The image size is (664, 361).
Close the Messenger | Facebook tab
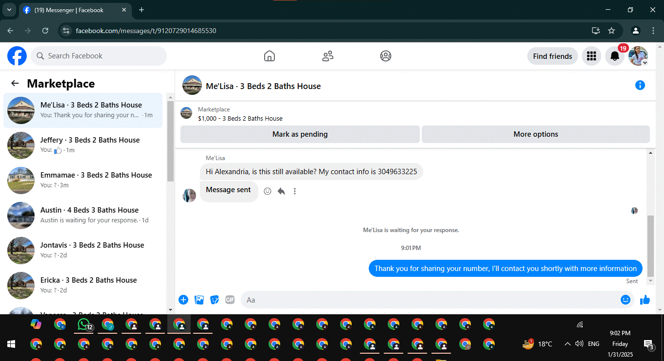(124, 10)
